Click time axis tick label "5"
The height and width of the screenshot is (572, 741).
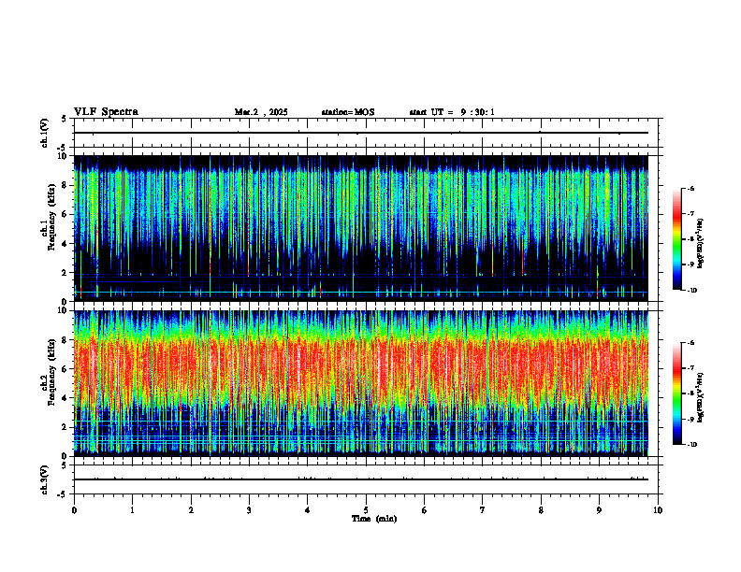click(x=366, y=510)
